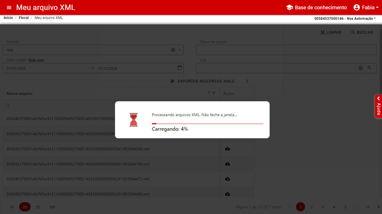Click the Chave de acesso field

click(286, 50)
